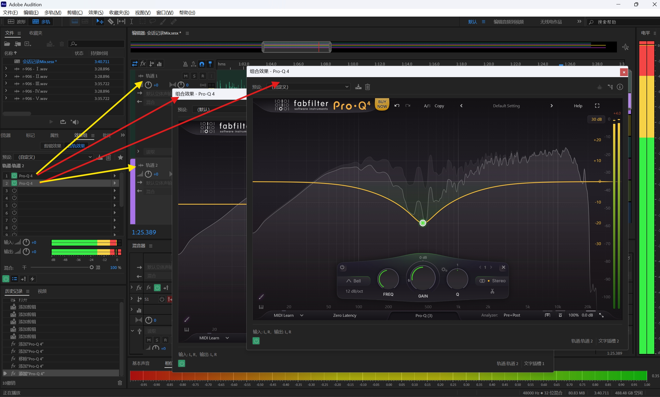The width and height of the screenshot is (660, 397).
Task: Open MIDI Learn dropdown in front Pro-Q
Action: point(288,315)
